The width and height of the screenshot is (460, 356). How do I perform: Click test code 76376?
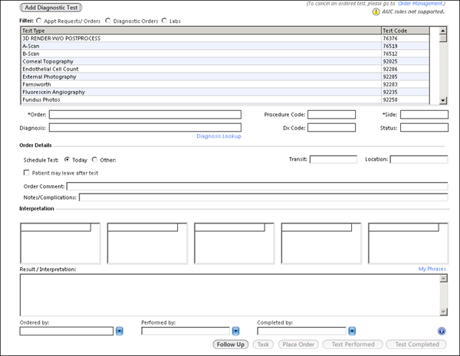(390, 38)
